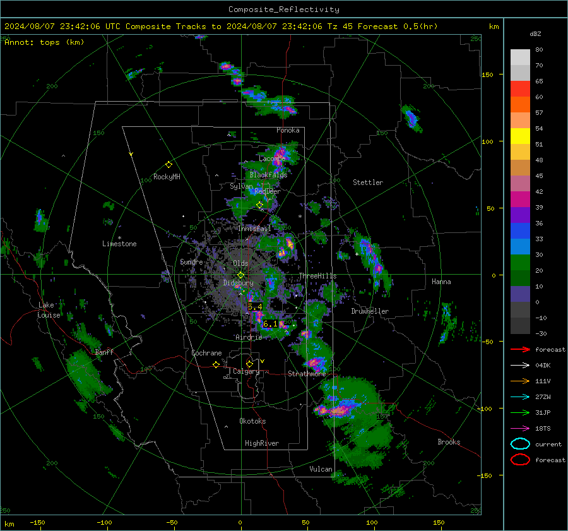This screenshot has width=568, height=531.
Task: Click the Strathmore town label
Action: pos(307,374)
